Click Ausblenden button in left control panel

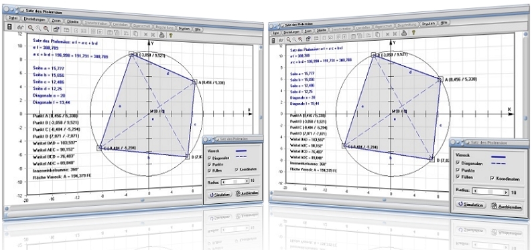pyautogui.click(x=247, y=193)
